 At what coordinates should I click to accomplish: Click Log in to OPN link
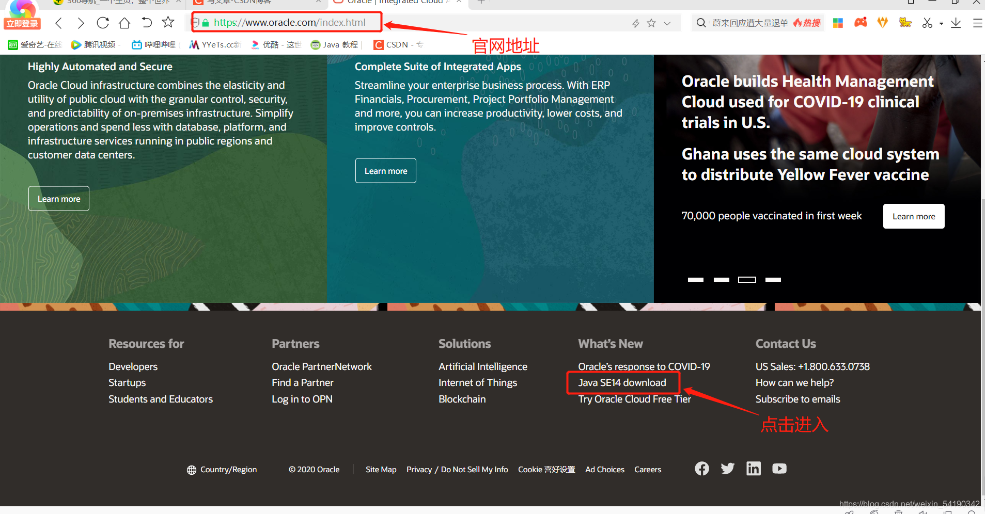click(302, 399)
